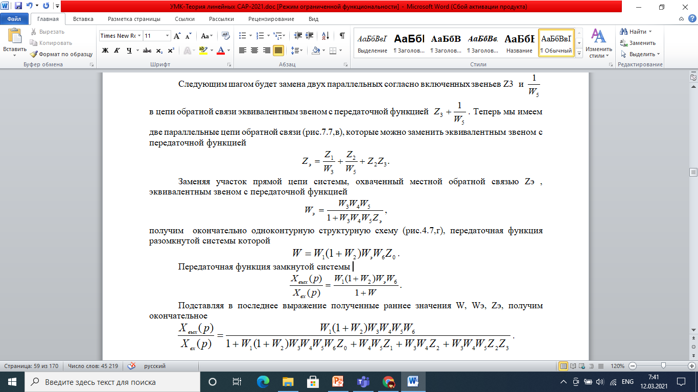Viewport: 698px width, 392px height.
Task: Expand the Font dialog launcher
Action: tap(228, 65)
